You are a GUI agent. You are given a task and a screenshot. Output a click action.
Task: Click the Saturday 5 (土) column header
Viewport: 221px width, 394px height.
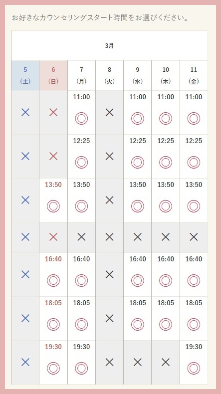(x=25, y=75)
